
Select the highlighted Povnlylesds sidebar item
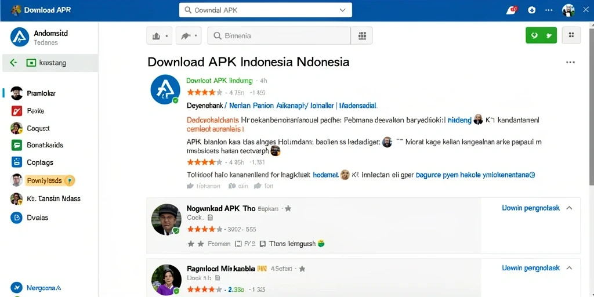click(50, 181)
